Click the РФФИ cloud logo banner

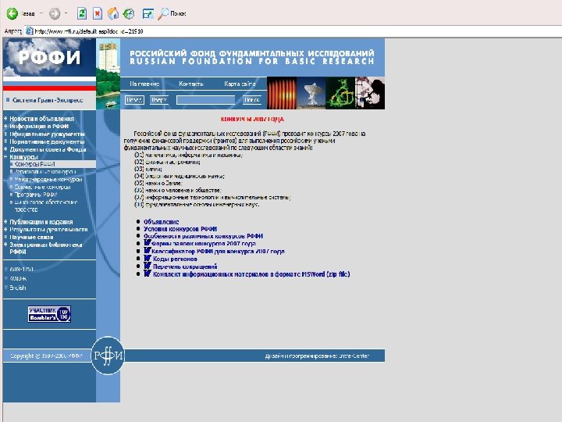(49, 57)
